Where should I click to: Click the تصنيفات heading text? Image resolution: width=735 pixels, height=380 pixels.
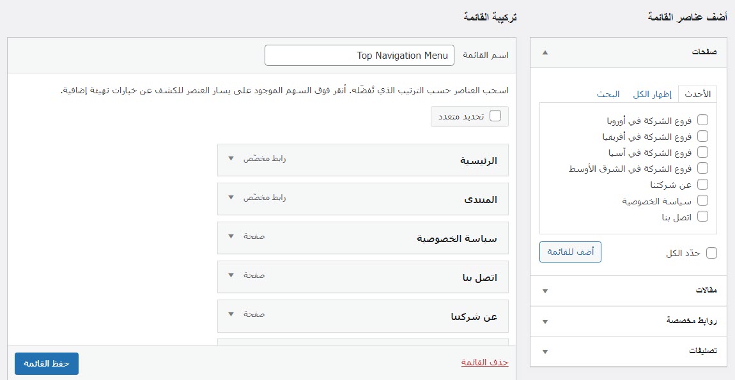coord(703,351)
